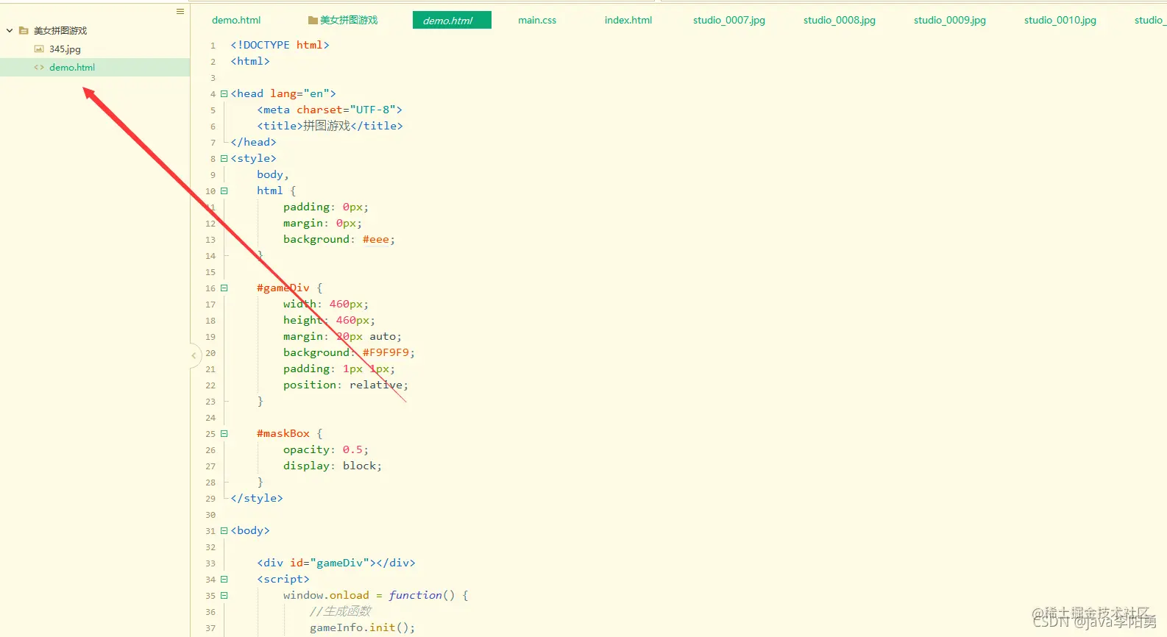Click the folder icon on 美女拼图游戏 tab
Screen dimensions: 1167x637
313,21
